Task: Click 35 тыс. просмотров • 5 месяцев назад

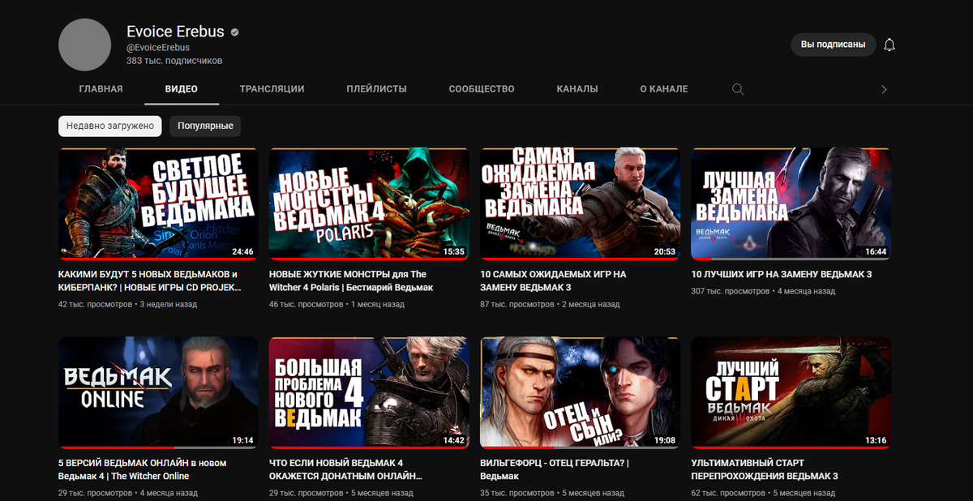Action: point(552,492)
